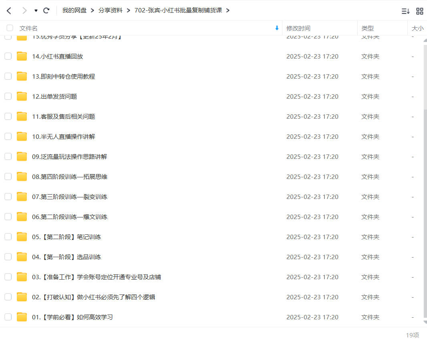Open folder name 14.小红书直播回放
This screenshot has width=427, height=339.
coord(57,57)
